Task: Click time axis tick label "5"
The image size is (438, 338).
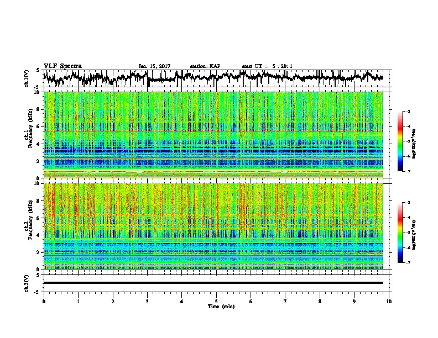Action: (x=216, y=302)
